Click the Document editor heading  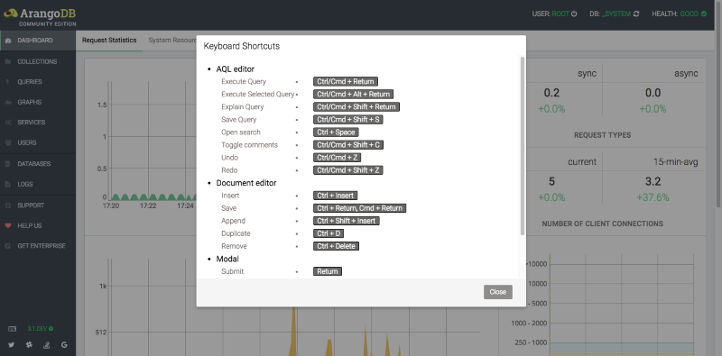pyautogui.click(x=246, y=183)
